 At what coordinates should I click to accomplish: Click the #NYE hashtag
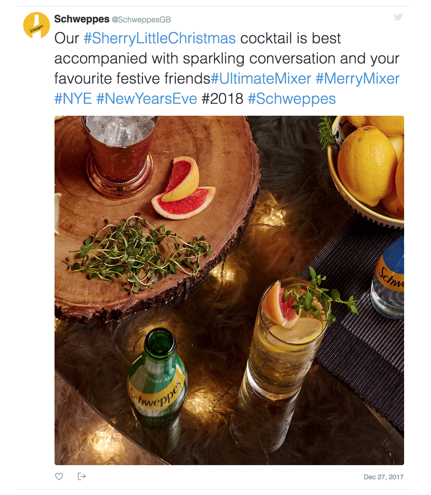pyautogui.click(x=73, y=99)
